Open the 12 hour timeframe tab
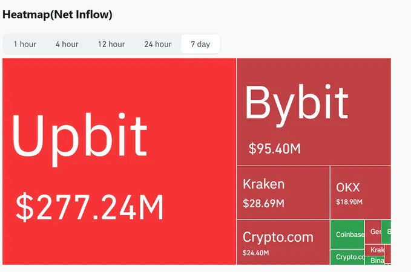This screenshot has width=411, height=272. (111, 44)
